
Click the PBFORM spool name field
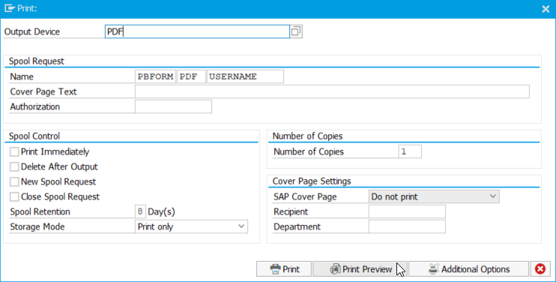tap(155, 76)
